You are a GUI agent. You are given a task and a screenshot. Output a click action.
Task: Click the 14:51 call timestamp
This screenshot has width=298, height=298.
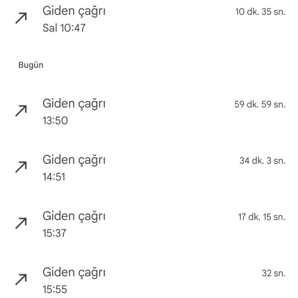coord(54,177)
